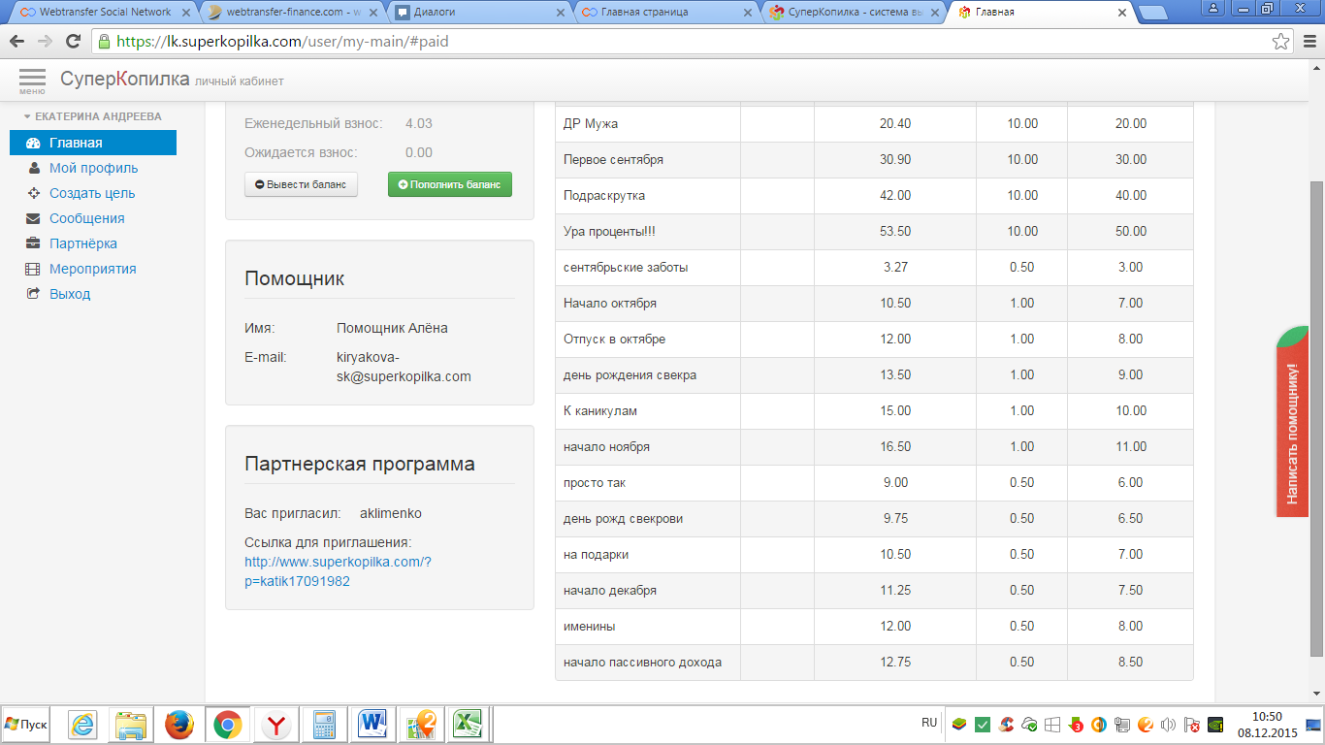Open Word from the taskbar

tap(372, 725)
